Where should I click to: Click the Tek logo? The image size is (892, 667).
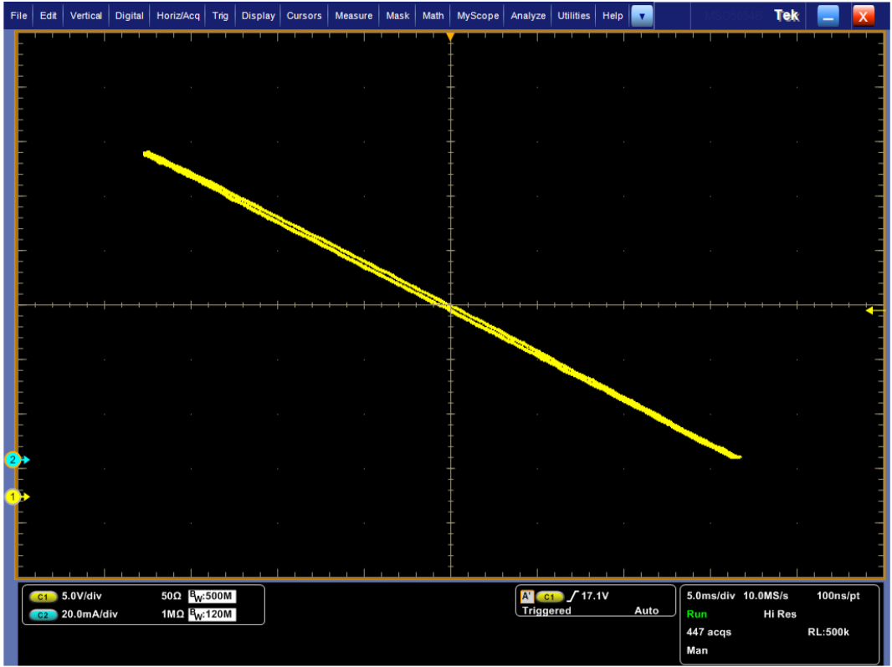click(785, 14)
